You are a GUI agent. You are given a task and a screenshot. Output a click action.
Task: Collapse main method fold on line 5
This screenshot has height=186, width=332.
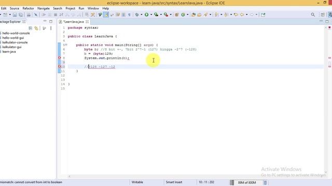[x=66, y=45]
